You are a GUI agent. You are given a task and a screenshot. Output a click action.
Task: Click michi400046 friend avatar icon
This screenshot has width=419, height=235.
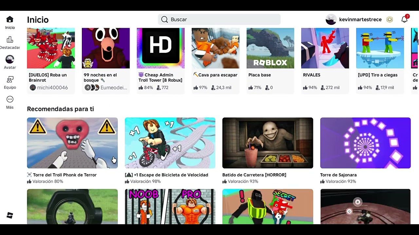tap(33, 87)
